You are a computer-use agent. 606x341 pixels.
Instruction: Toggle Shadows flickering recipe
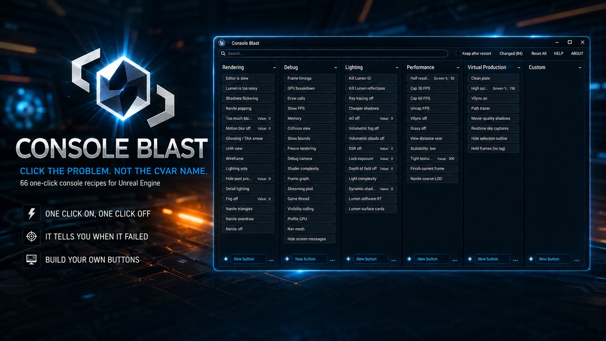coord(248,98)
